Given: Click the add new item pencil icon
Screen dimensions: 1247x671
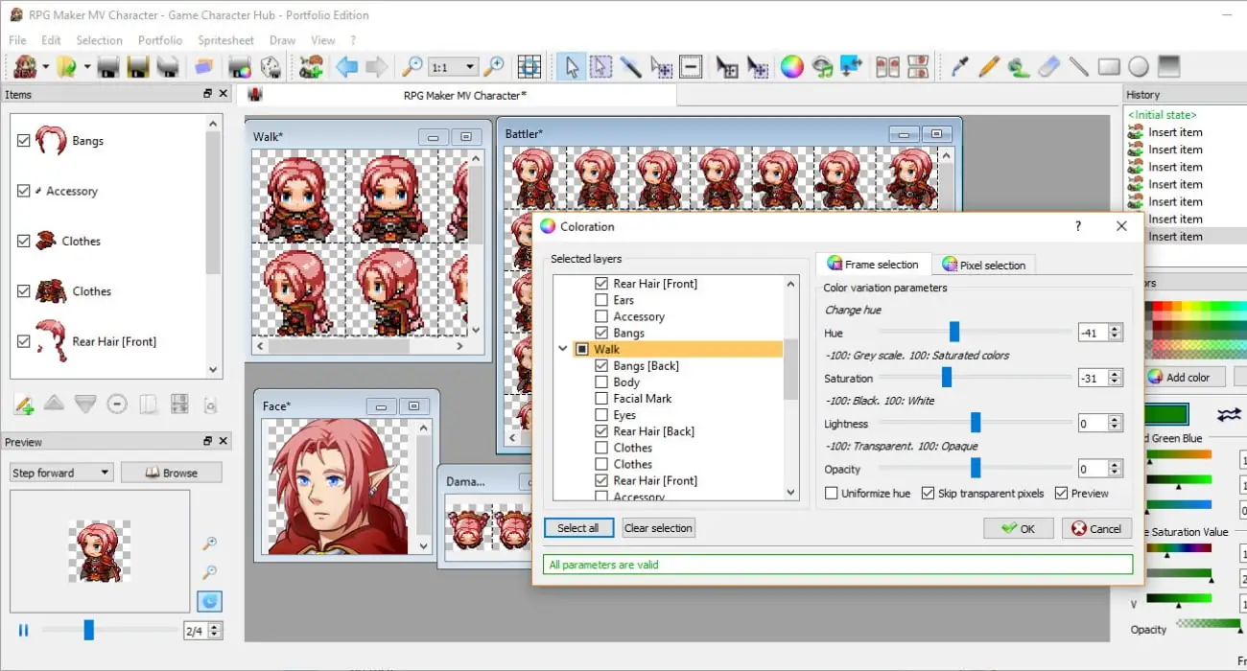Looking at the screenshot, I should 24,405.
